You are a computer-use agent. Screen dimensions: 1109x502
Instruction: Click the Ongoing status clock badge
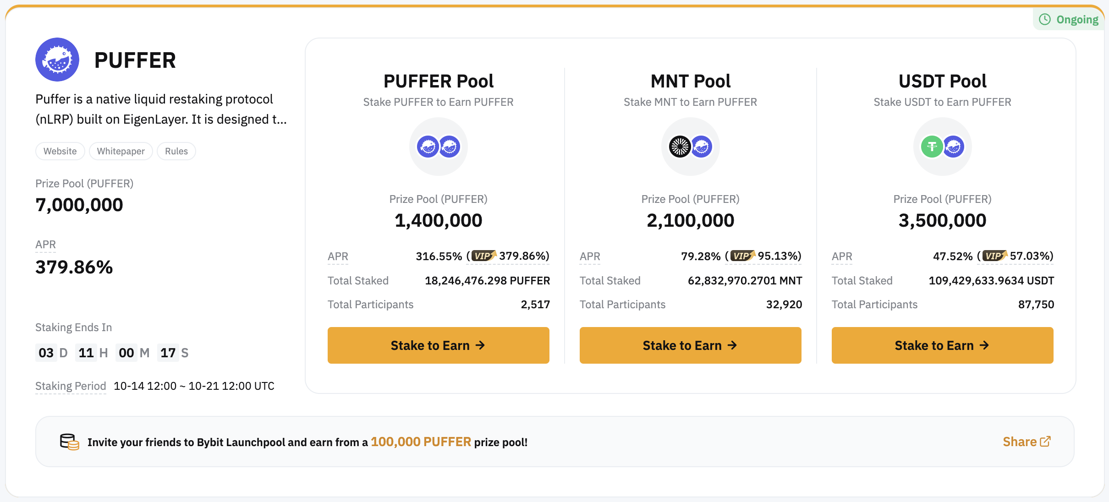(x=1069, y=20)
